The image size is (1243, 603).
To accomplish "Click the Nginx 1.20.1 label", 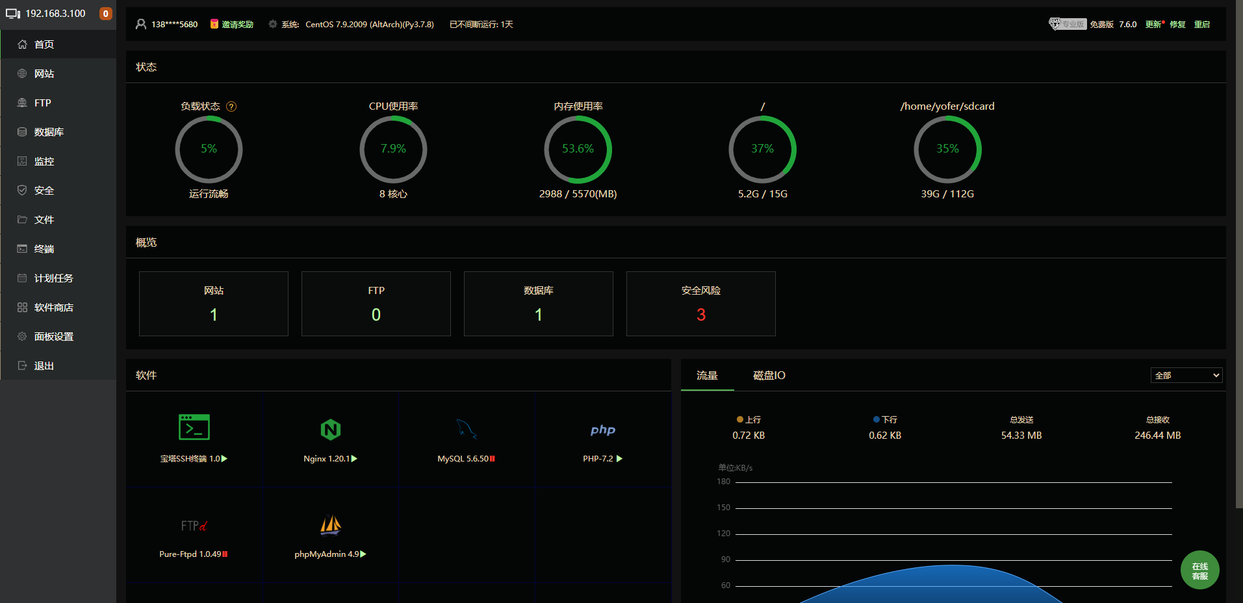I will tap(327, 458).
